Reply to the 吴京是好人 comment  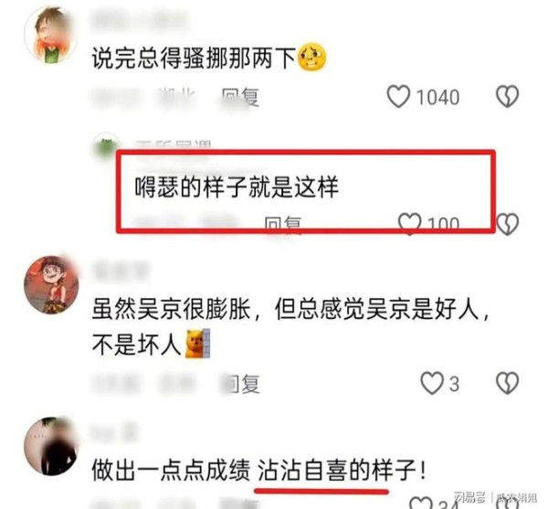point(241,384)
